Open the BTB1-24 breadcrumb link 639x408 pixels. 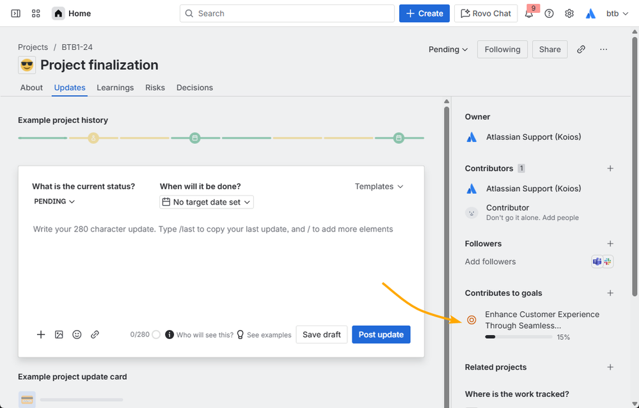point(77,47)
